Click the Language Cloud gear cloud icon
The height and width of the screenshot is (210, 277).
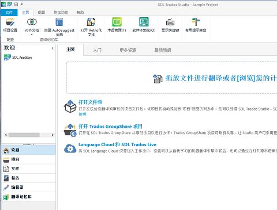pyautogui.click(x=70, y=148)
